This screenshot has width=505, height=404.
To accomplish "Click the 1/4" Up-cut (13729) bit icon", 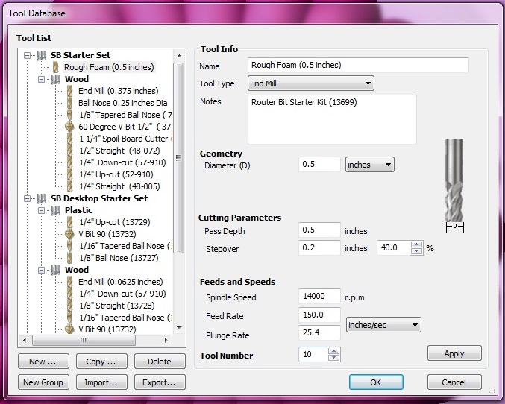I will click(x=69, y=222).
